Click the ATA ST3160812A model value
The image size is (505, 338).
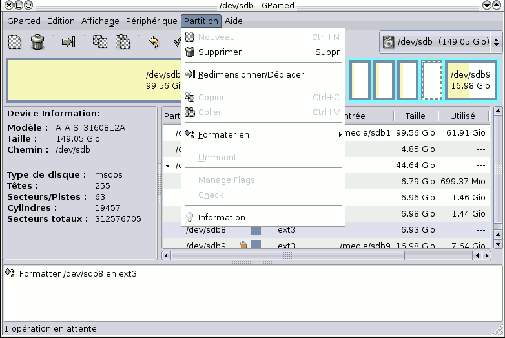coord(90,127)
